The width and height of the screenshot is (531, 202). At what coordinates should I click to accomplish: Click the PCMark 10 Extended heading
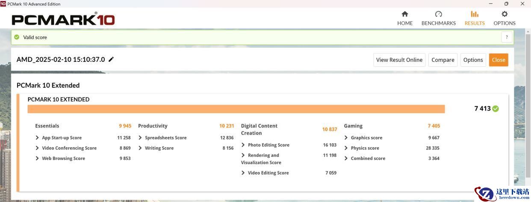[x=48, y=85]
